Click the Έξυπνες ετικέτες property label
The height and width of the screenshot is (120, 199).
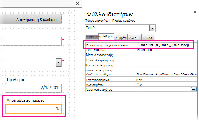(99, 90)
